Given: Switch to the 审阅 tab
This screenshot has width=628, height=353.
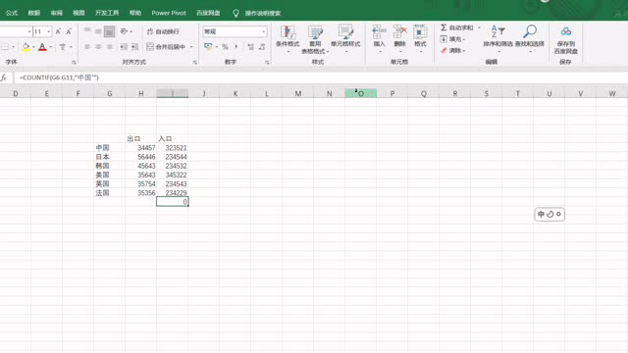Looking at the screenshot, I should point(57,13).
